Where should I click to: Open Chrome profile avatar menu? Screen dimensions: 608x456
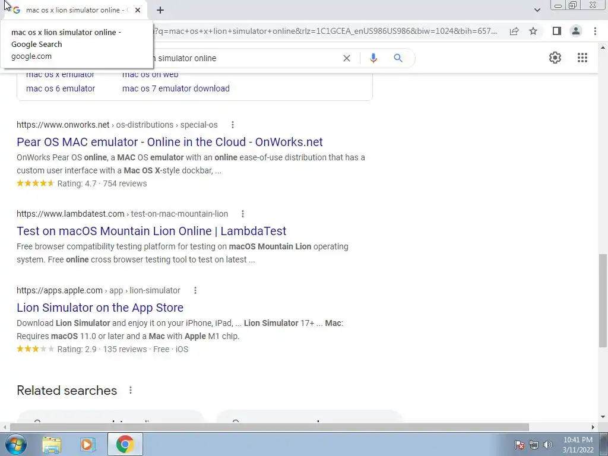coord(576,31)
